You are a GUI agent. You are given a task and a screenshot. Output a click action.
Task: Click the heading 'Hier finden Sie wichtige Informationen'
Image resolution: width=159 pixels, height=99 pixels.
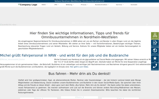pyautogui.click(x=79, y=35)
